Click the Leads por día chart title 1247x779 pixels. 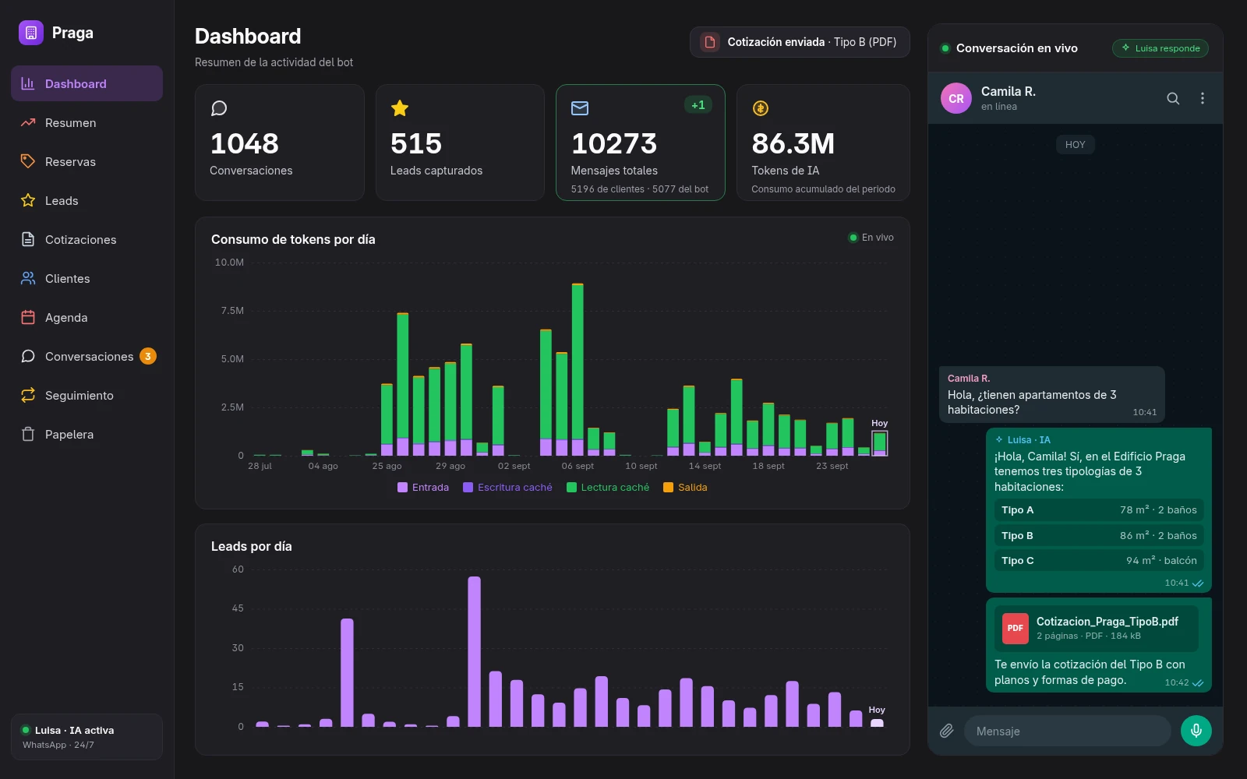point(252,546)
